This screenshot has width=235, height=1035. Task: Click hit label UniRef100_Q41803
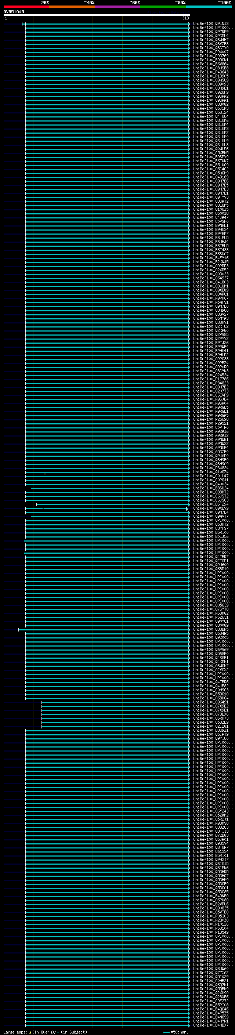click(211, 282)
